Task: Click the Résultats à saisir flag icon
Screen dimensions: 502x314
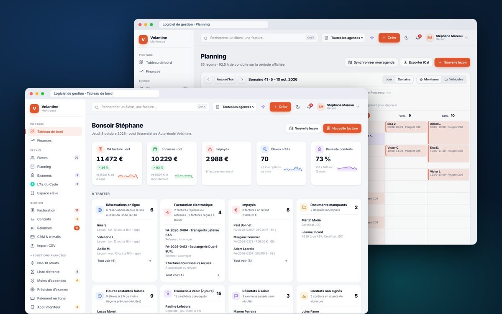Action: pyautogui.click(x=236, y=296)
